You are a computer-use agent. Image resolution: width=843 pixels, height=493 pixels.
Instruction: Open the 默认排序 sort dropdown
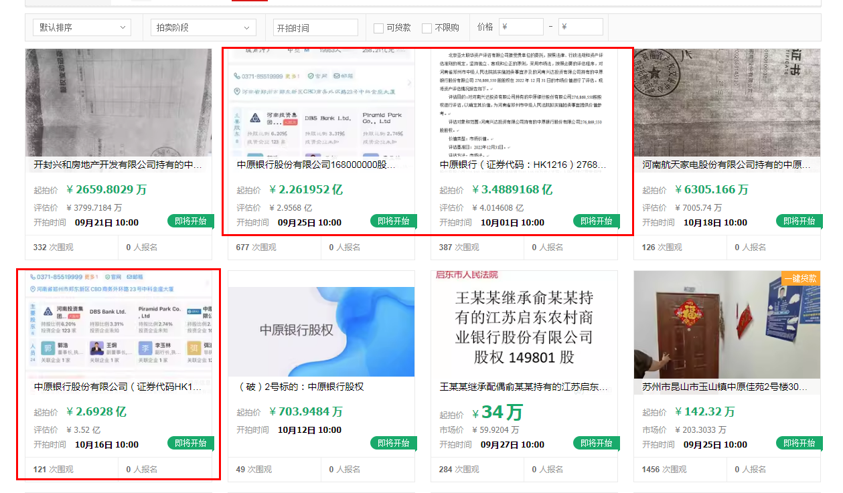82,27
